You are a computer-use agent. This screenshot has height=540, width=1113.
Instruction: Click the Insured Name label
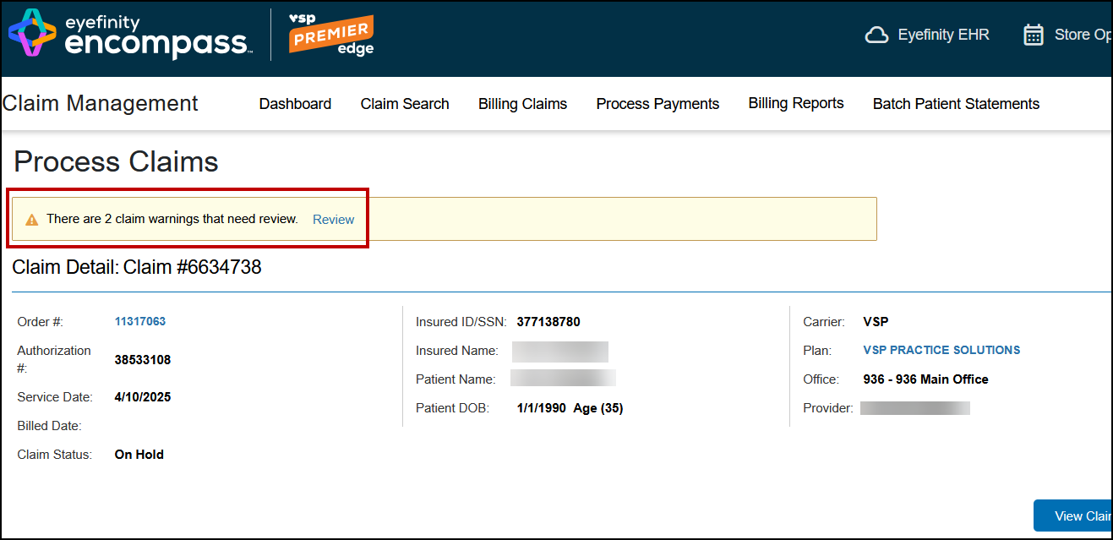[457, 351]
